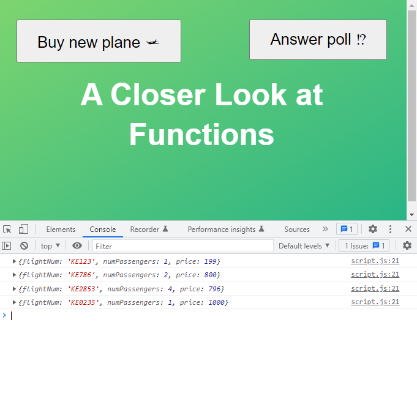The height and width of the screenshot is (418, 417).
Task: Click the 'A Closer Look at Functions' heading
Action: pyautogui.click(x=201, y=114)
